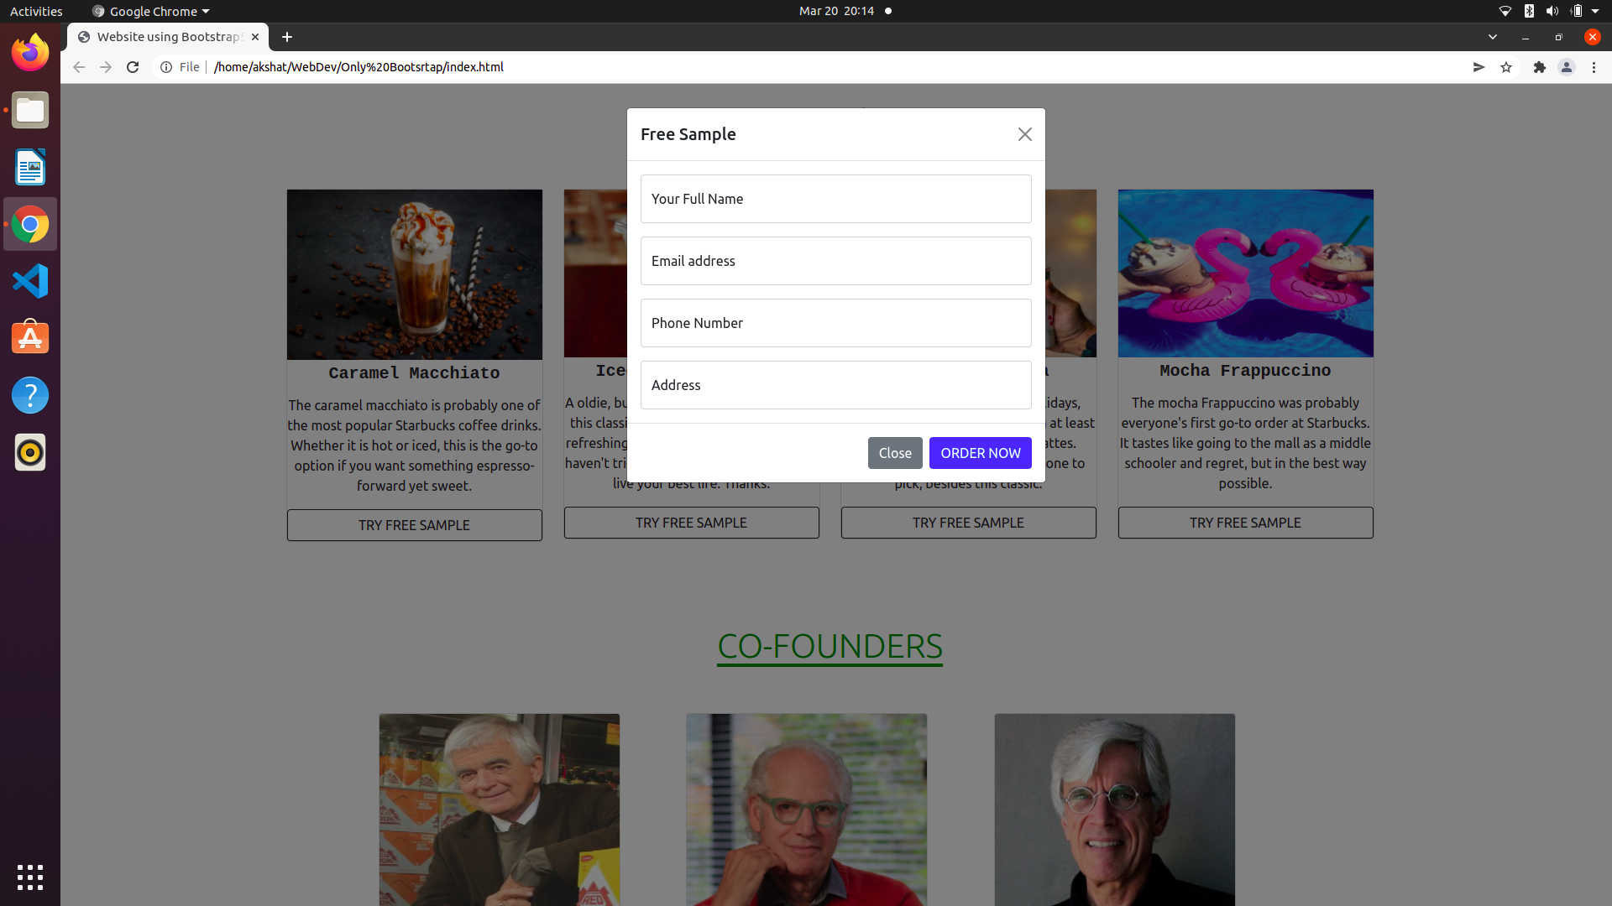Try free sample of Mocha Frappuccino
1612x906 pixels.
(x=1245, y=523)
